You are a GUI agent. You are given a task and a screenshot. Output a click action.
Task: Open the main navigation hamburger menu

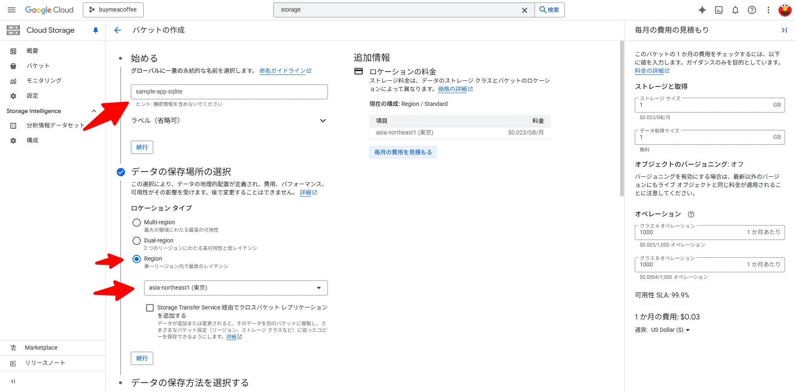pos(12,10)
